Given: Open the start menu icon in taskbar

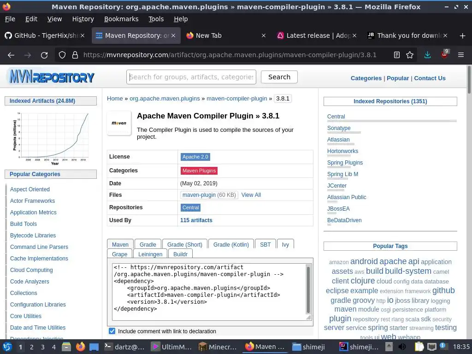Looking at the screenshot, I should click(7, 347).
